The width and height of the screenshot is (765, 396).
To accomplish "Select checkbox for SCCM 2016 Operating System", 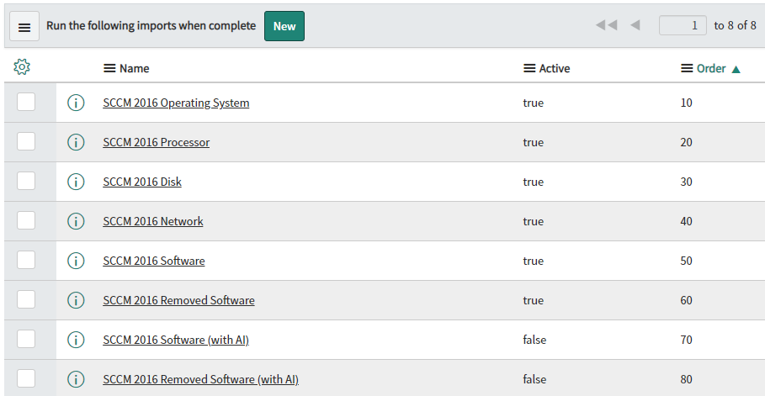I will click(x=26, y=102).
